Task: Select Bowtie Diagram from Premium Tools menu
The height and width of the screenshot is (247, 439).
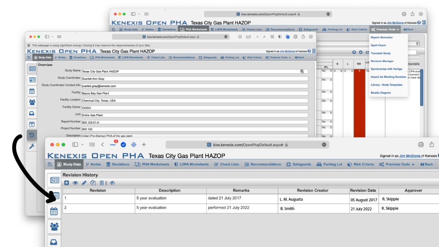Action: click(380, 93)
